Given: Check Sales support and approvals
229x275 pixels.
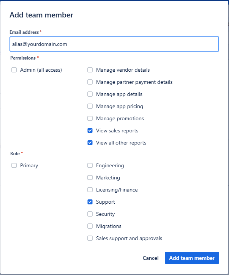Looking at the screenshot, I should (90, 238).
